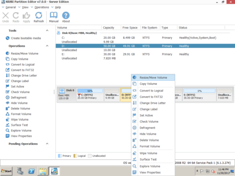Viewport: 235px width, 176px height.
Task: Open PowerShell from the taskbar
Action: [31, 171]
